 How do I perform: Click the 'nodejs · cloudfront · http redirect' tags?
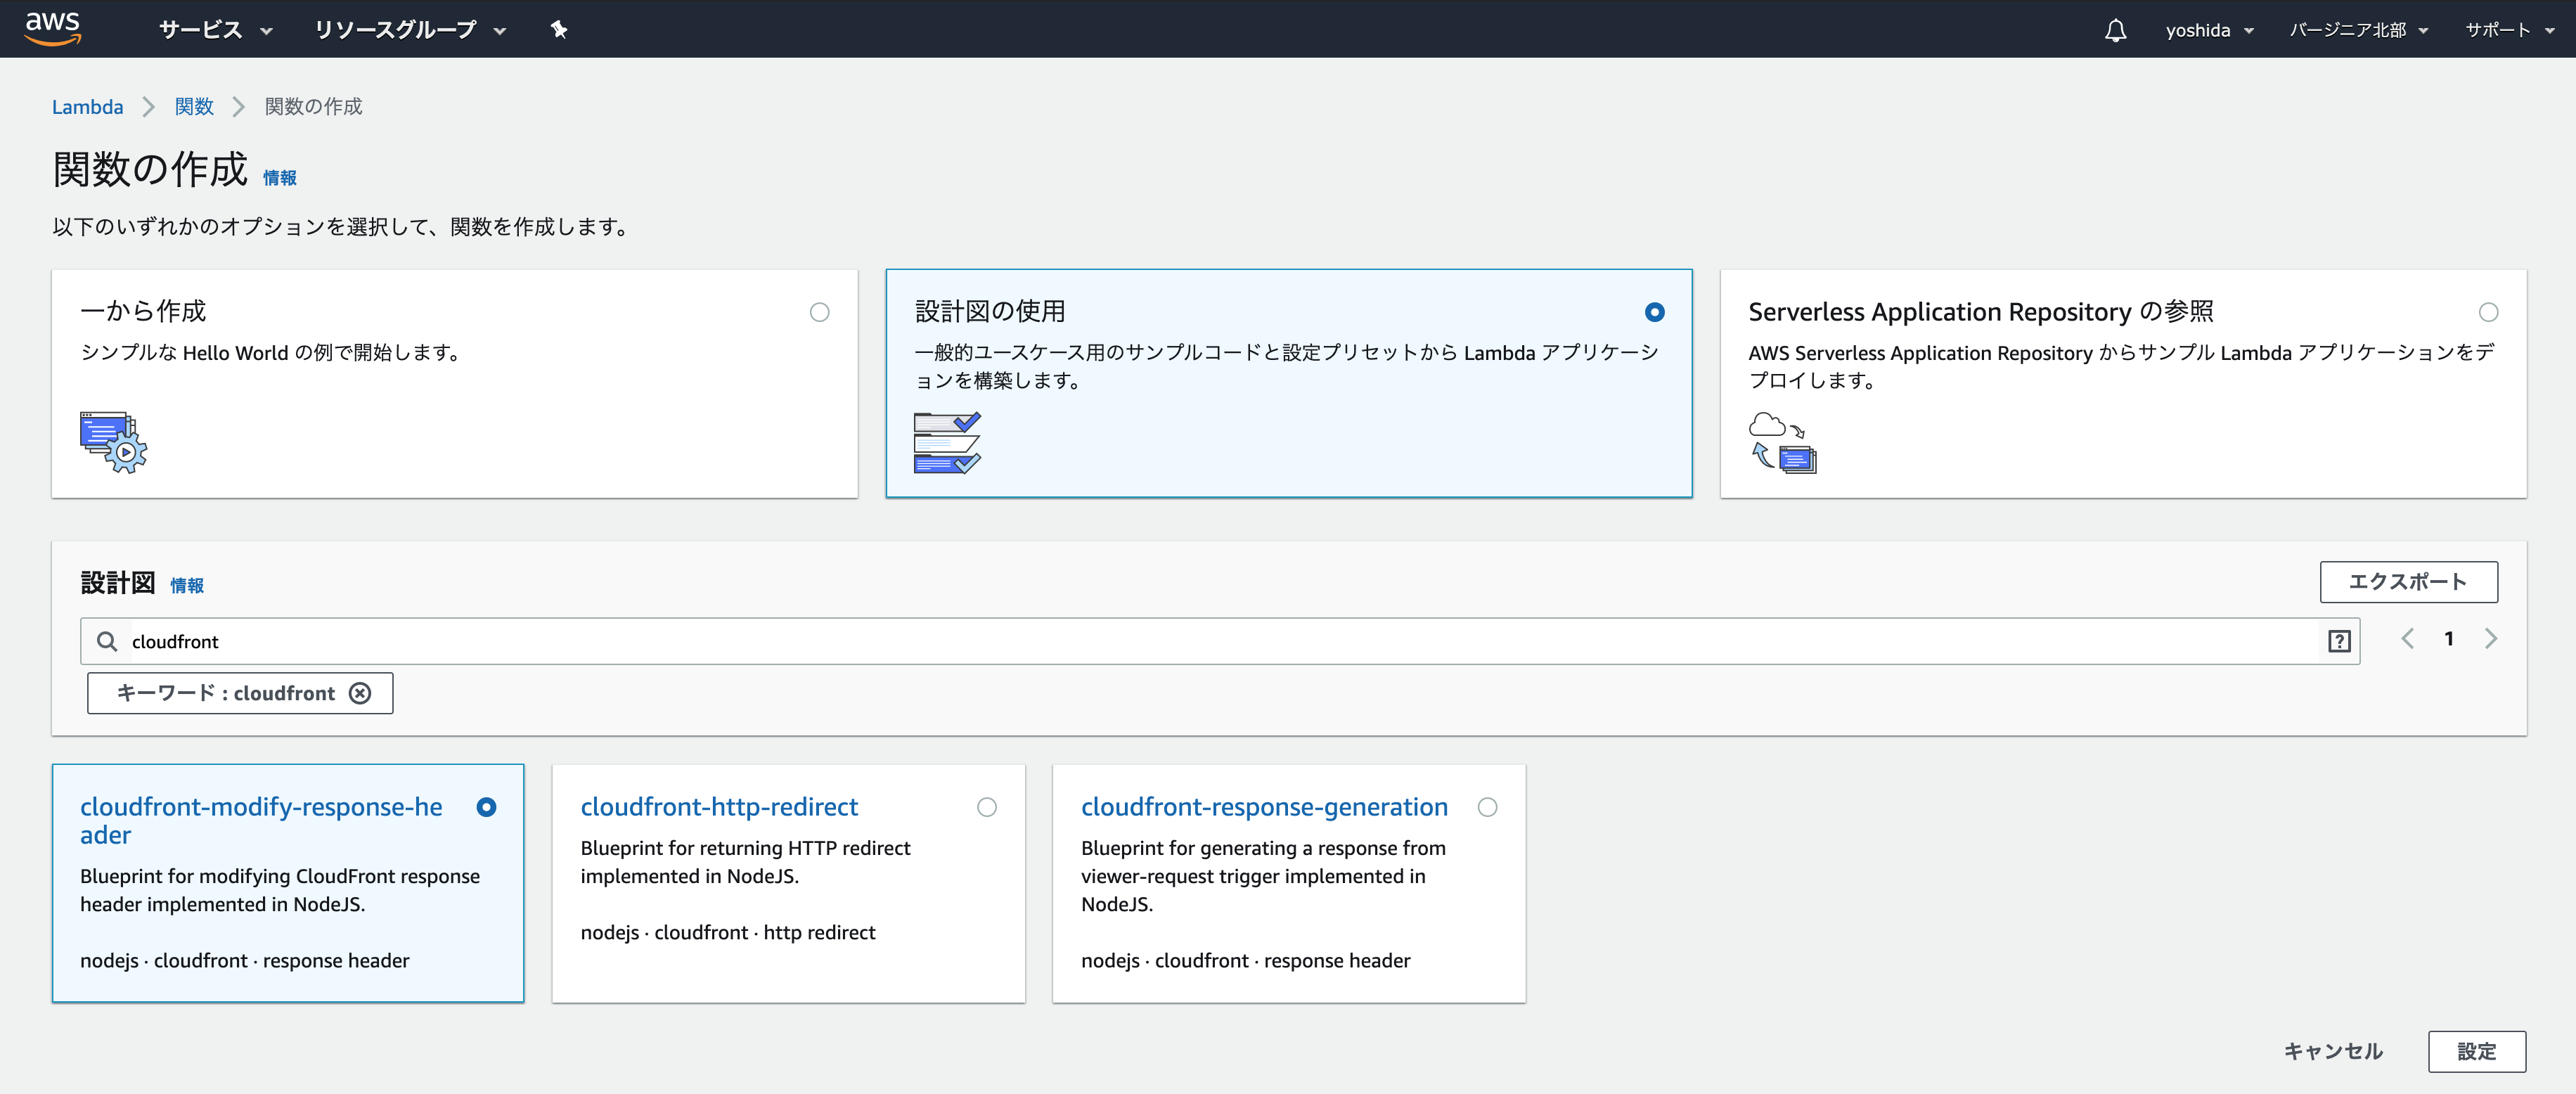(728, 933)
